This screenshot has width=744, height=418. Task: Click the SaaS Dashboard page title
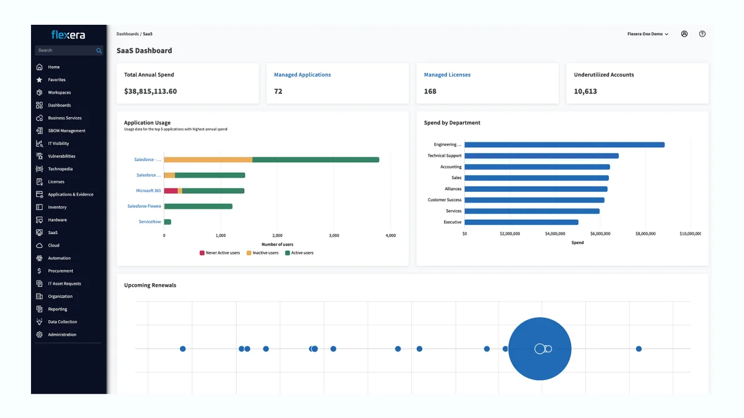point(144,51)
